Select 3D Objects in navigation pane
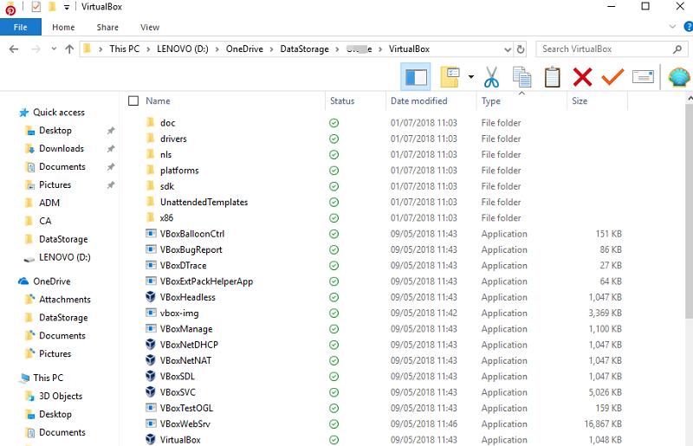This screenshot has height=446, width=693. (x=61, y=396)
